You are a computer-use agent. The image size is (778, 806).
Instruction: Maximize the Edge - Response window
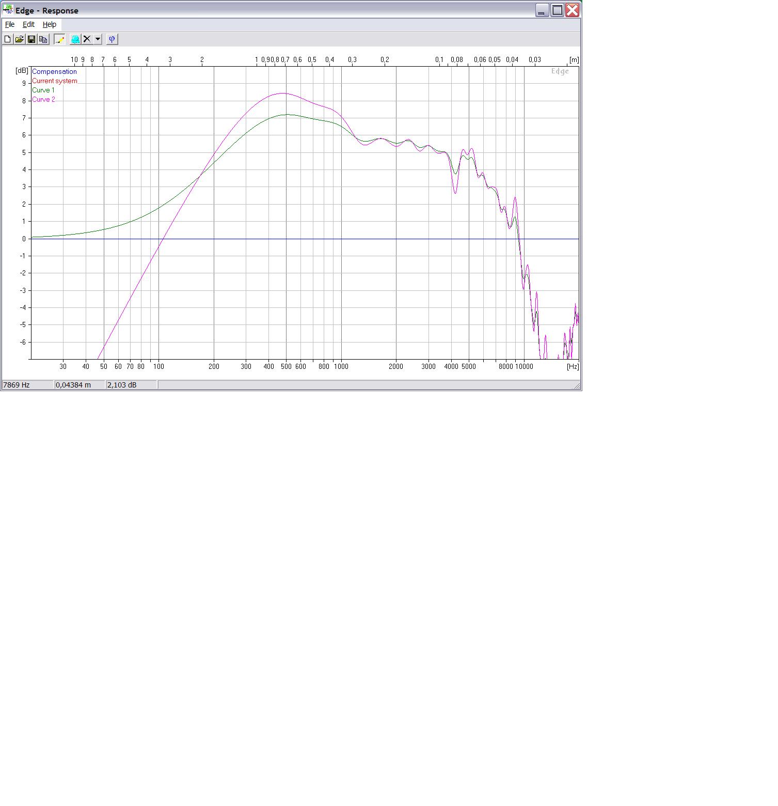(x=557, y=10)
